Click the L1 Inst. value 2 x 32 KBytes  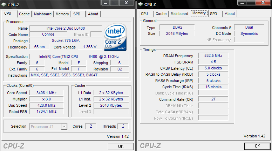tap(111, 99)
